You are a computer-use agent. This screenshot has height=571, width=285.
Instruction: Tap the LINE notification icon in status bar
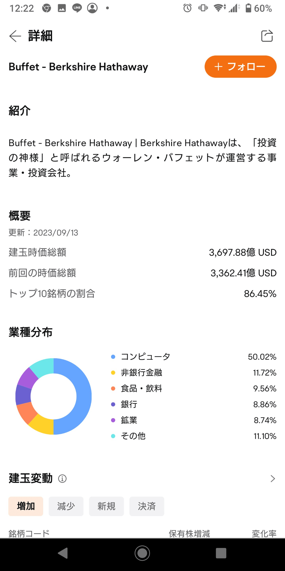[x=77, y=8]
